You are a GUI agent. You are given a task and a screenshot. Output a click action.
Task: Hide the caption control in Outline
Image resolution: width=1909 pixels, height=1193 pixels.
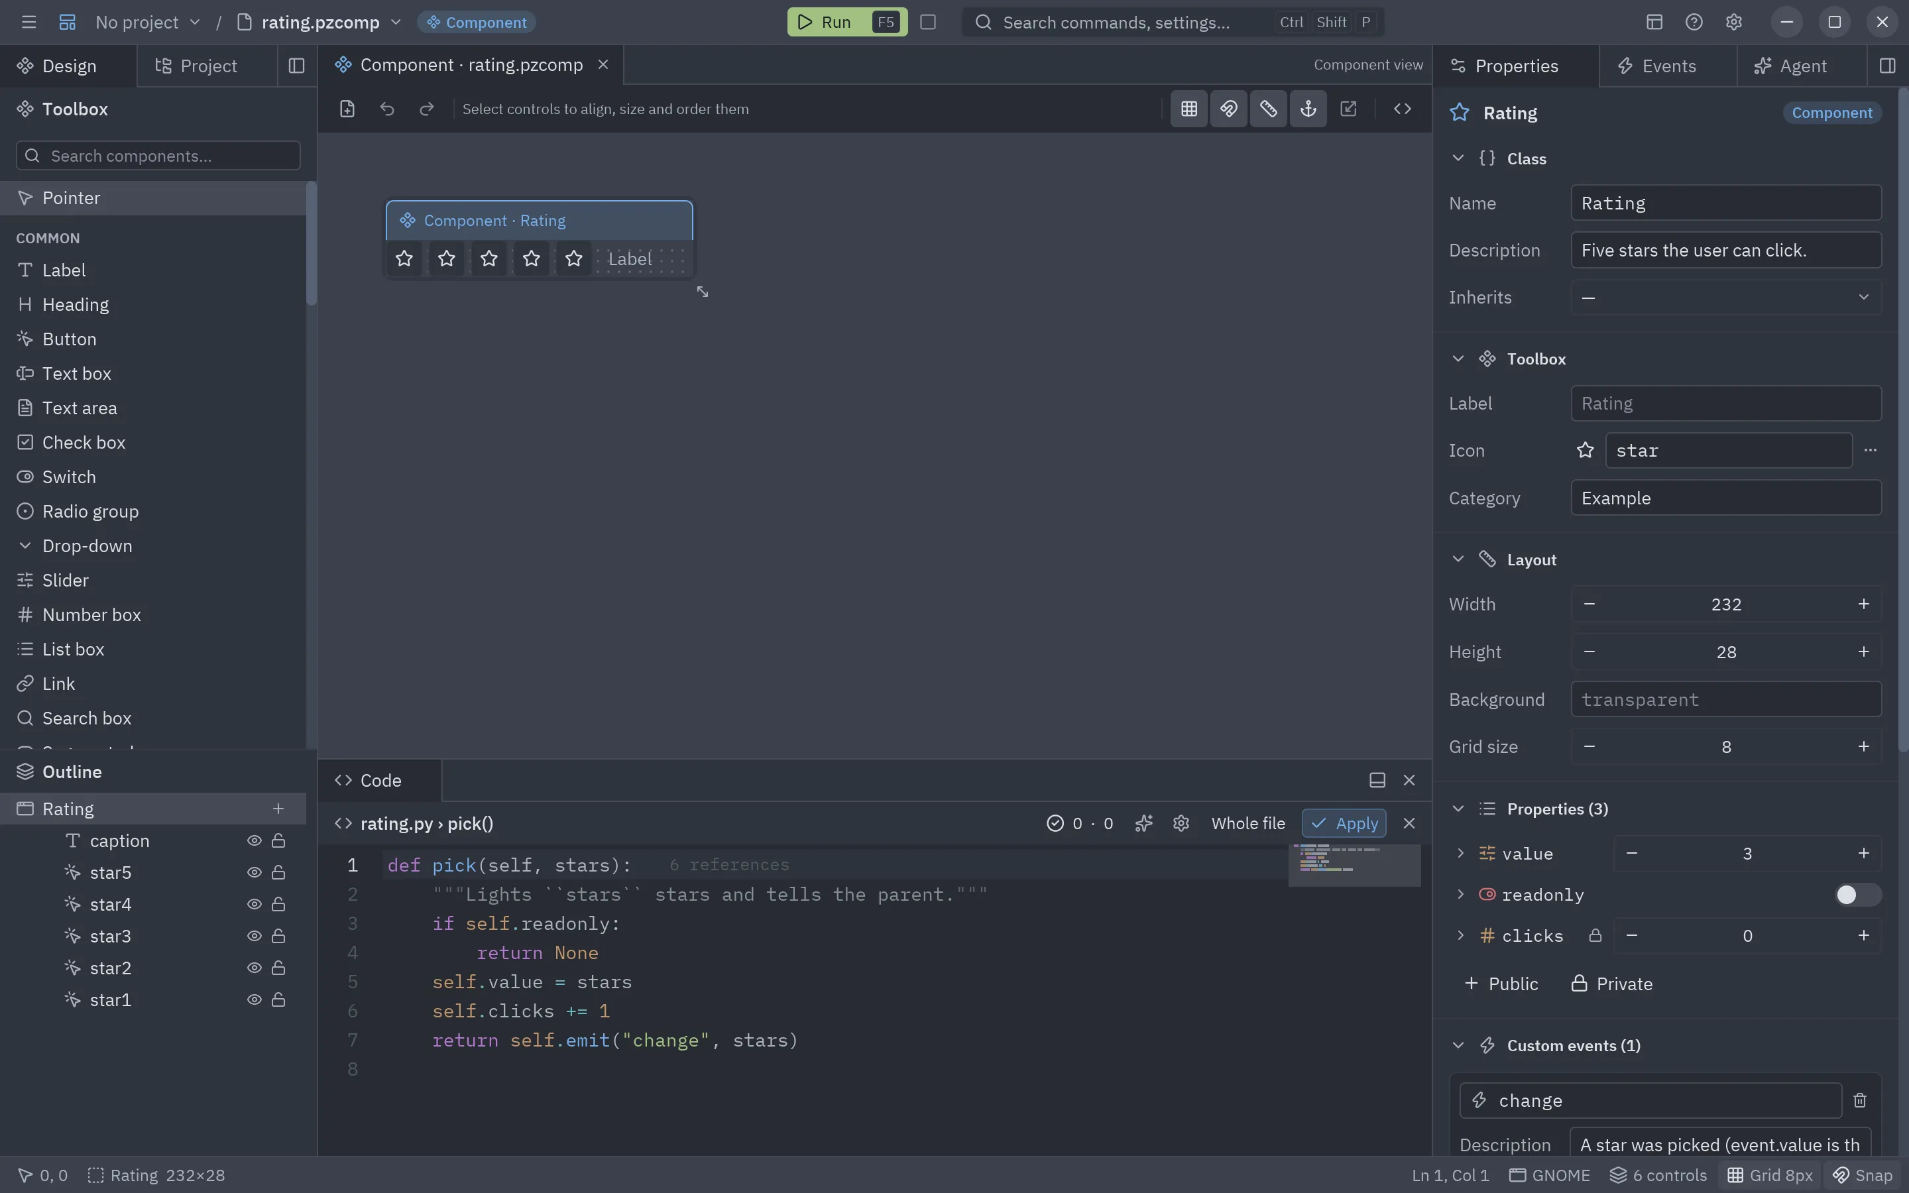[254, 840]
